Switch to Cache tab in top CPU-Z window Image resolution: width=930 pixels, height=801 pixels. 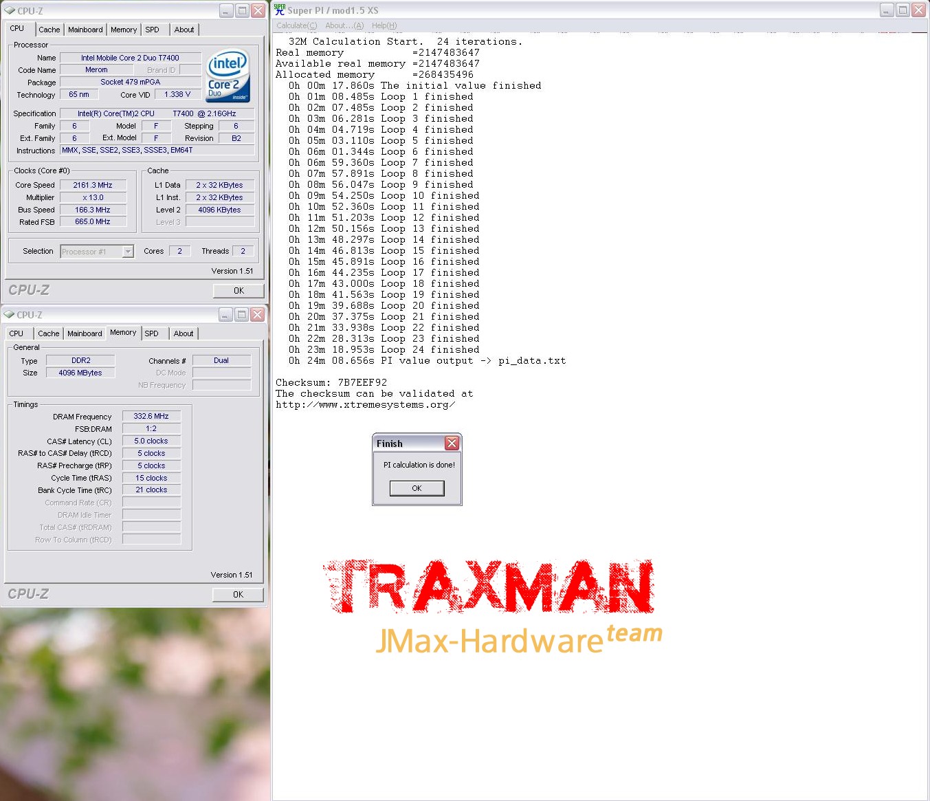coord(49,30)
